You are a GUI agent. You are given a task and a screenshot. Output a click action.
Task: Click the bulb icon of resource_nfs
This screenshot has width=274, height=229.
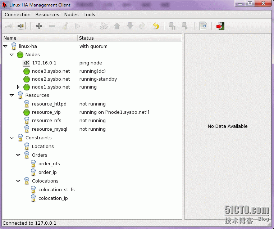coord(27,120)
